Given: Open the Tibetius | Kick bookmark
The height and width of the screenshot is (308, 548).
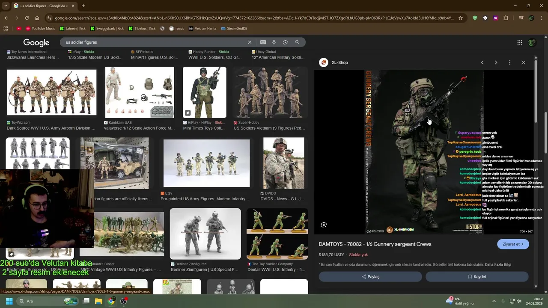Looking at the screenshot, I should (142, 29).
